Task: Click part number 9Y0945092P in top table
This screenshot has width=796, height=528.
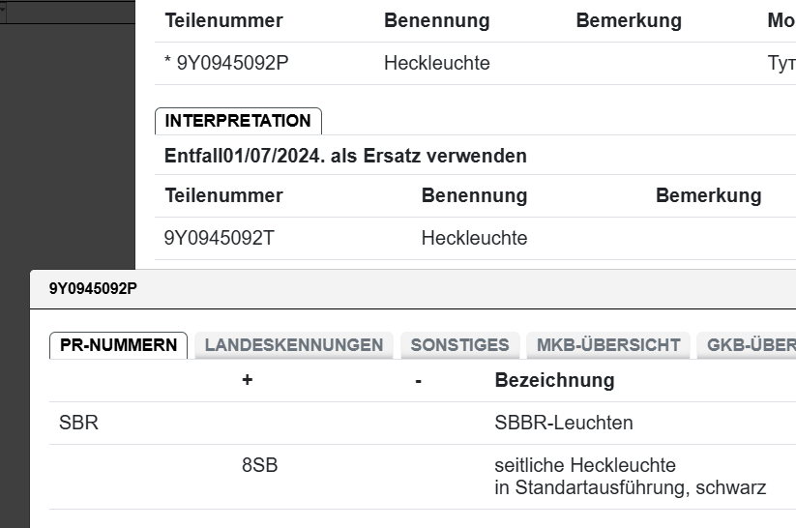Action: 232,63
